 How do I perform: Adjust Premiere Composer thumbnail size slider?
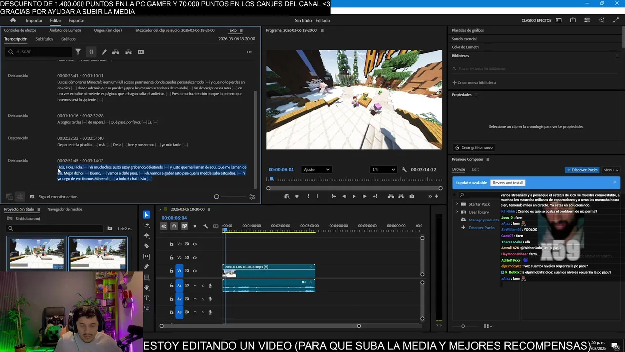[x=463, y=326]
